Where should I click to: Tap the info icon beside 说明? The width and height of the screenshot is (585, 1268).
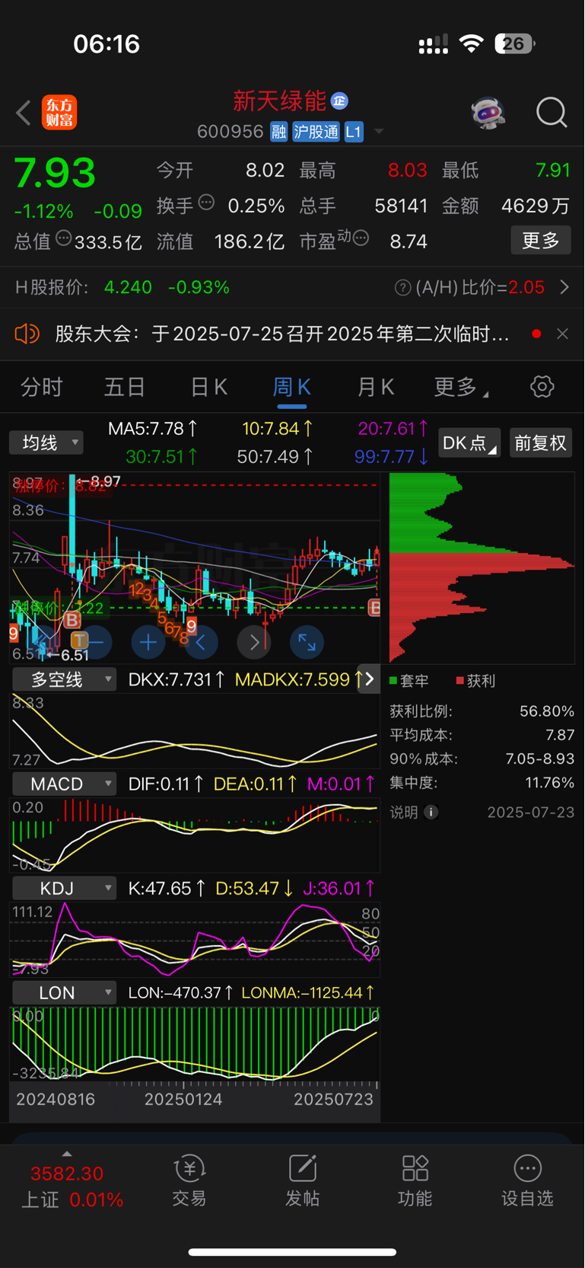(431, 812)
